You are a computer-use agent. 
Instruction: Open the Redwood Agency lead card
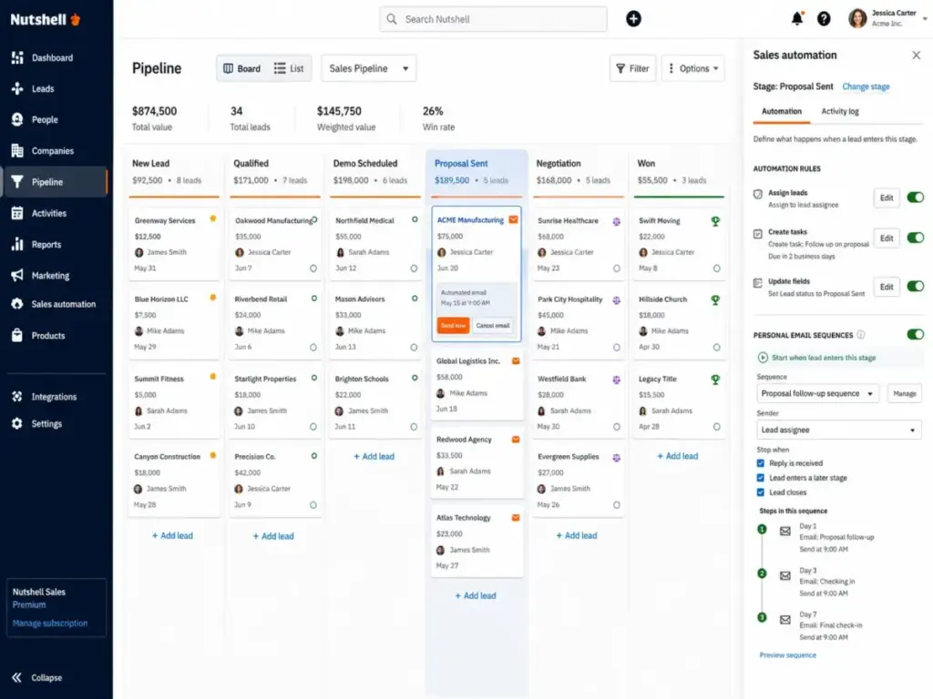477,463
